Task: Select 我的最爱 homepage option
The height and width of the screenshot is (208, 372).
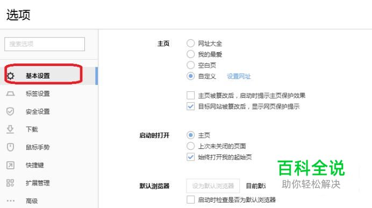Action: [x=190, y=54]
